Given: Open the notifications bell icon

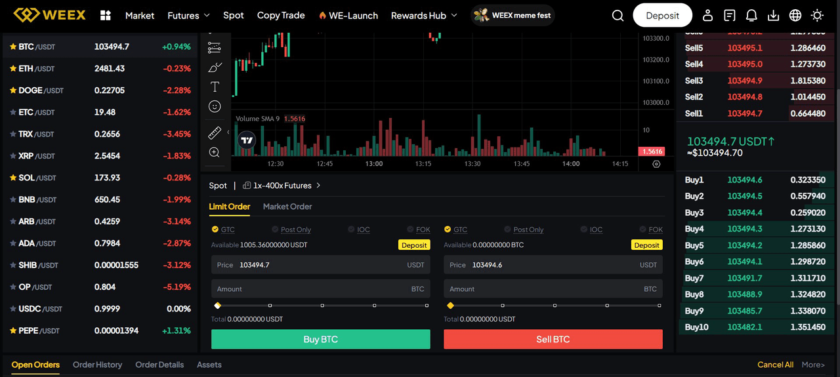Looking at the screenshot, I should 751,15.
